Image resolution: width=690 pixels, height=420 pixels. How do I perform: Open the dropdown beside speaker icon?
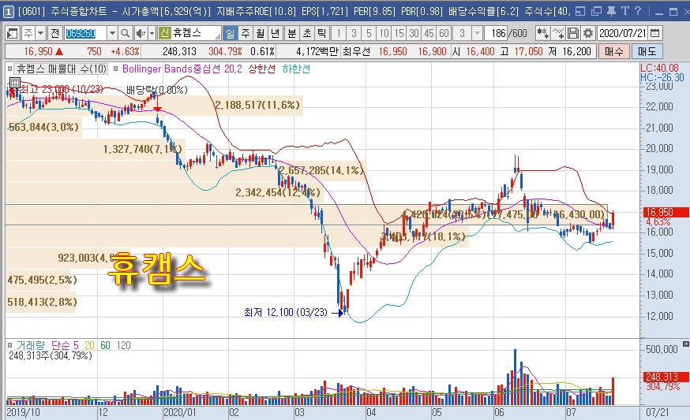click(x=152, y=33)
